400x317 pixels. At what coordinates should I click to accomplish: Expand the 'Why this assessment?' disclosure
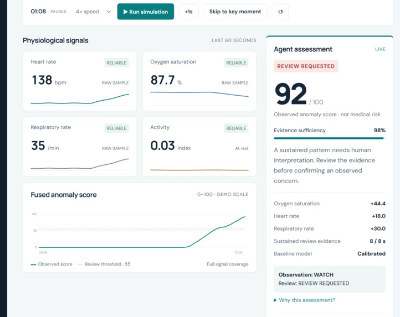click(305, 300)
